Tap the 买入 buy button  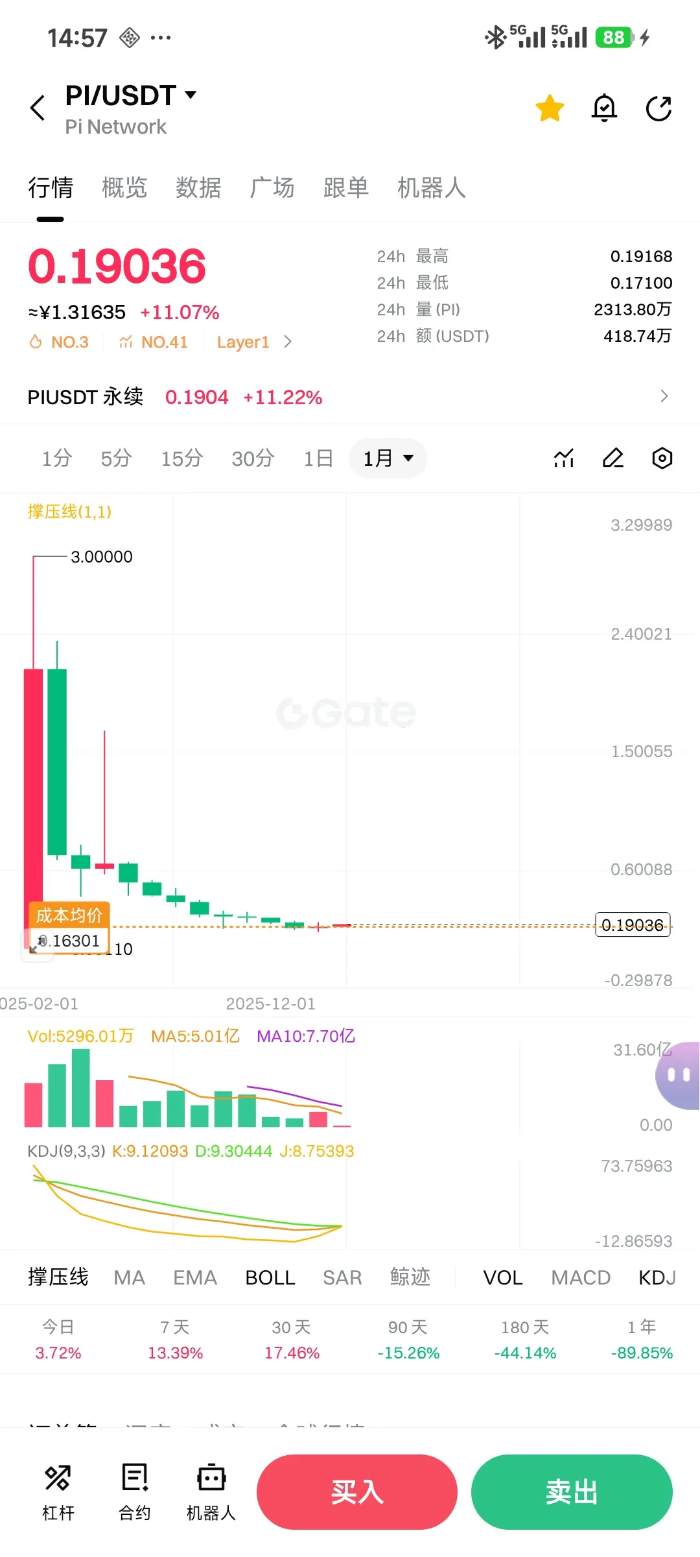[357, 1491]
